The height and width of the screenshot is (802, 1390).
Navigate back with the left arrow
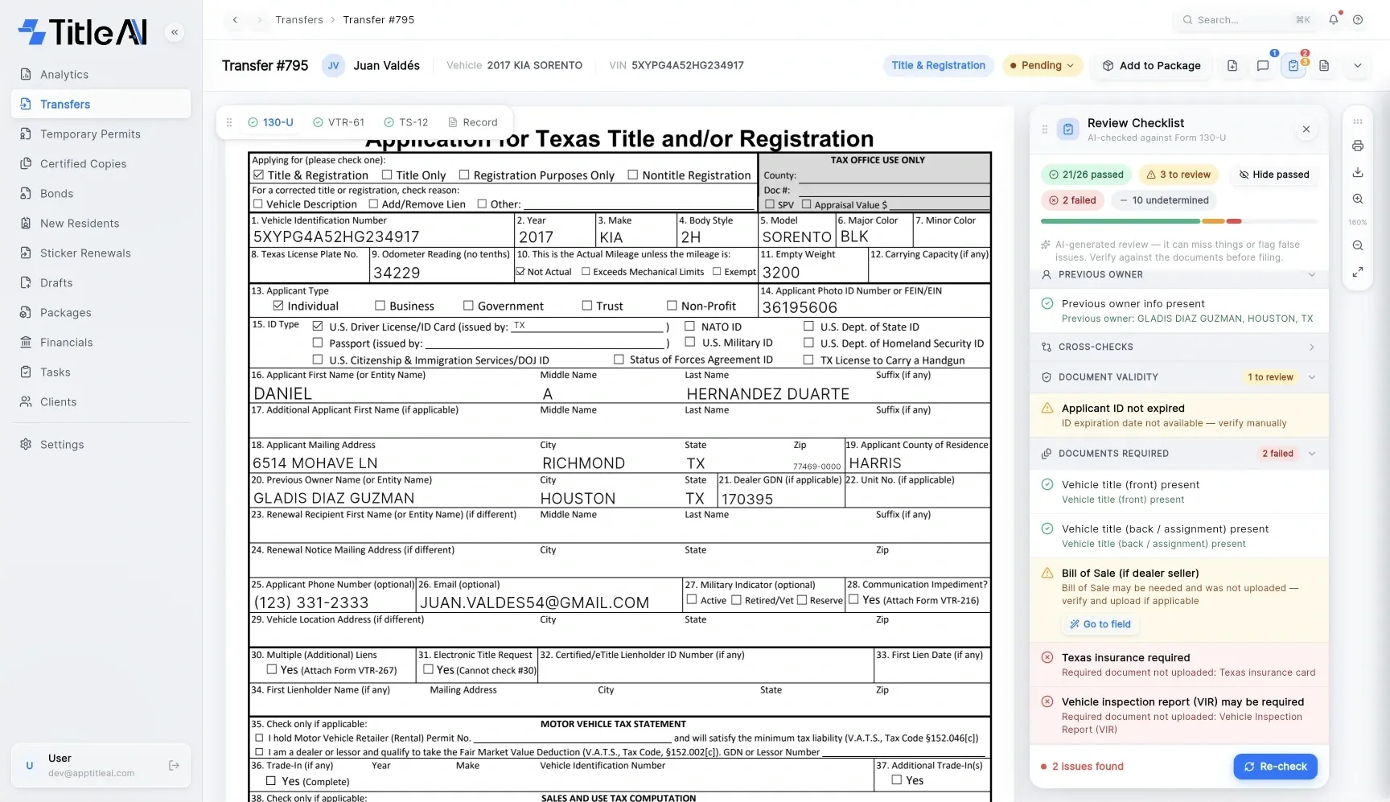click(235, 19)
